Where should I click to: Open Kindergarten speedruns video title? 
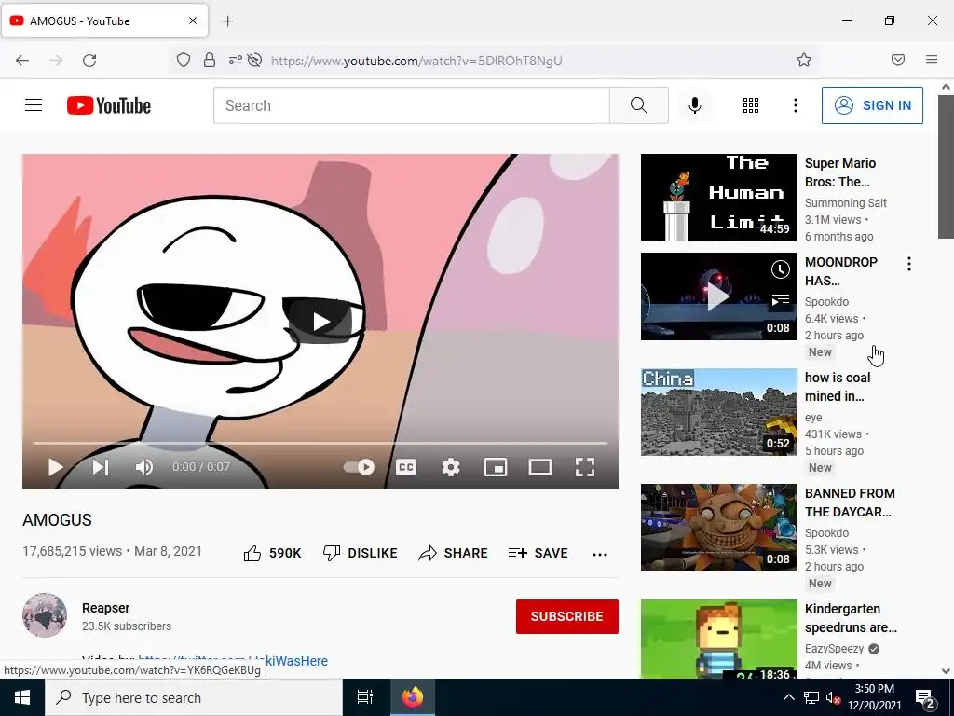[x=852, y=618]
